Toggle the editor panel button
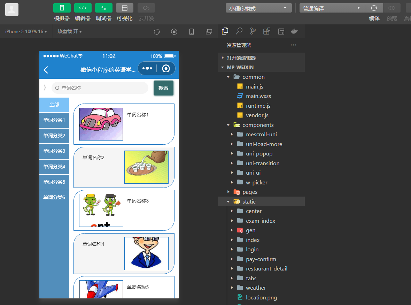This screenshot has height=305, width=411. point(83,8)
